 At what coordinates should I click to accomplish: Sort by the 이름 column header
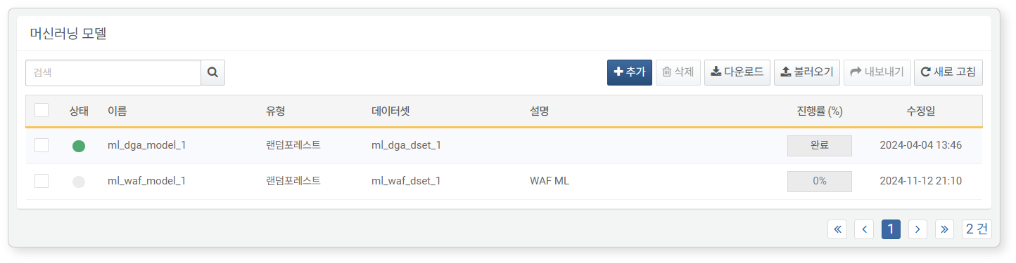point(117,111)
